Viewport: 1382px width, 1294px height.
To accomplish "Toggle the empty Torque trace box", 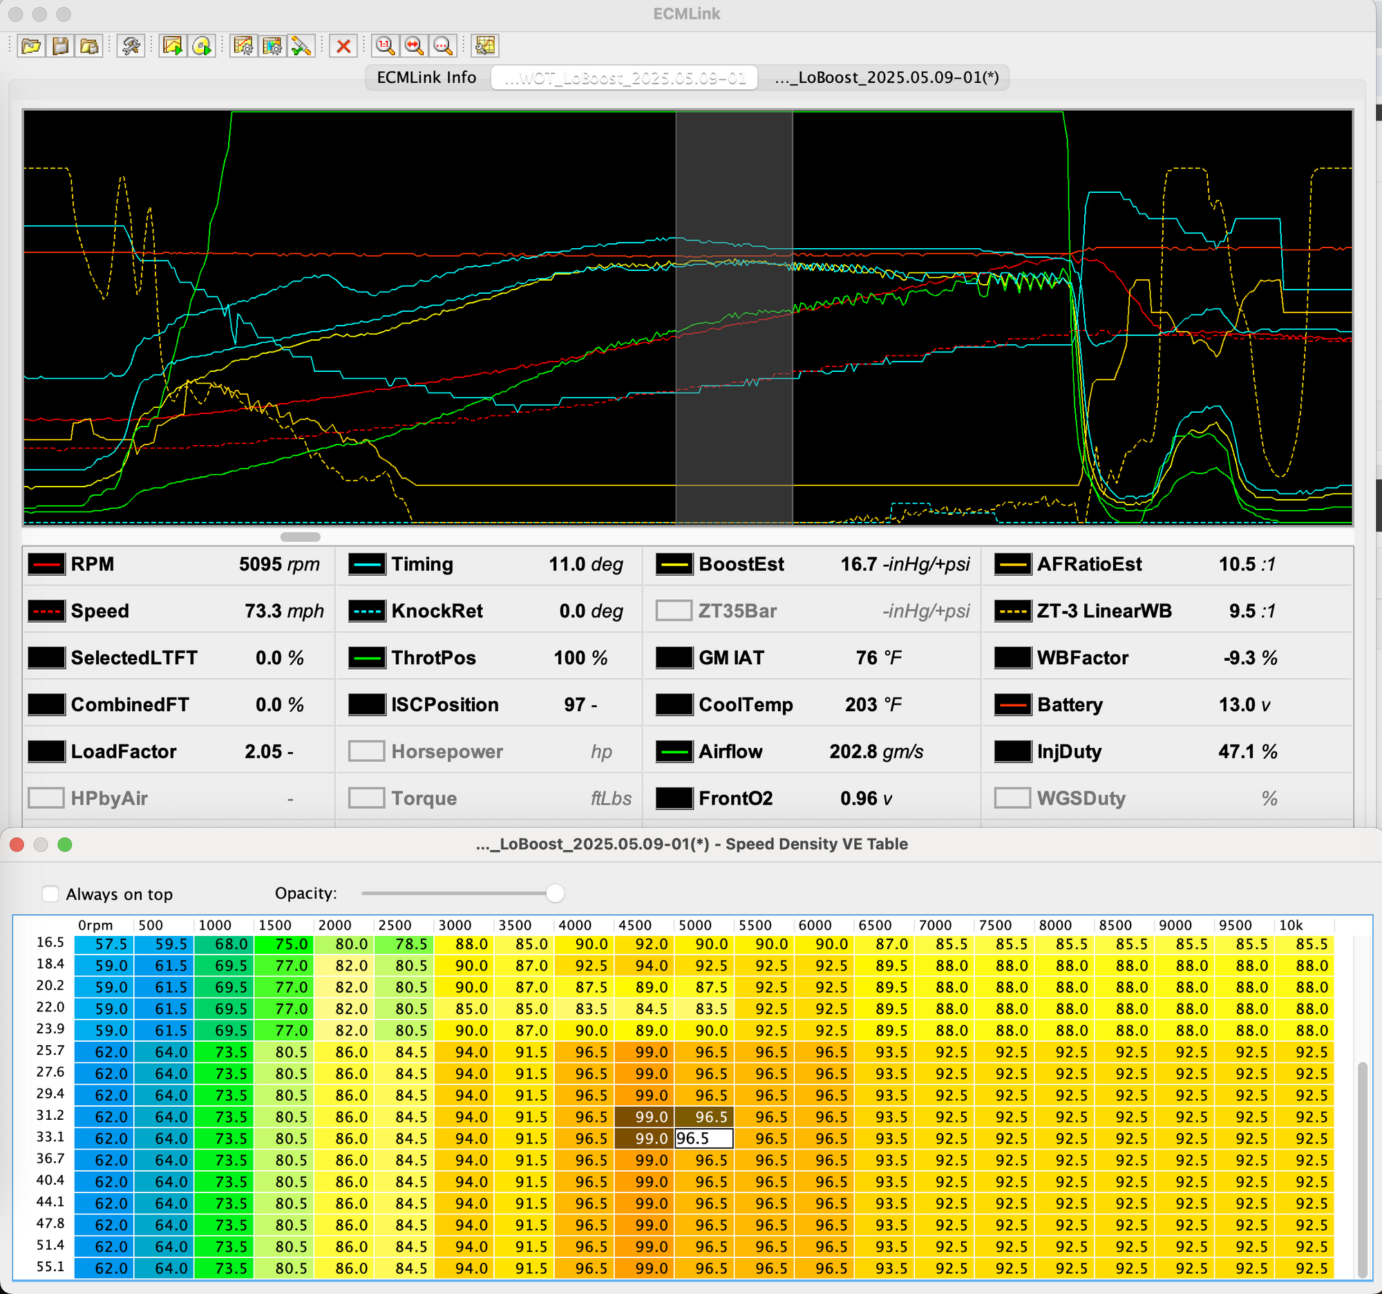I will [366, 798].
